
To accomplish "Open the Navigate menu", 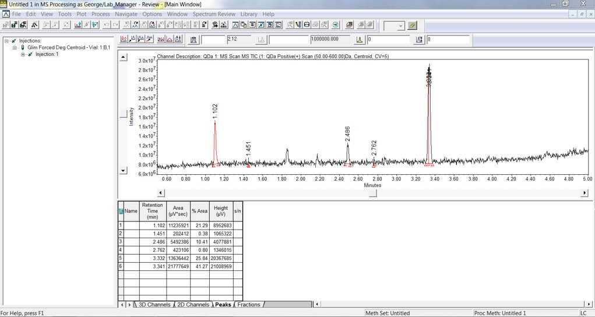I will coord(126,14).
